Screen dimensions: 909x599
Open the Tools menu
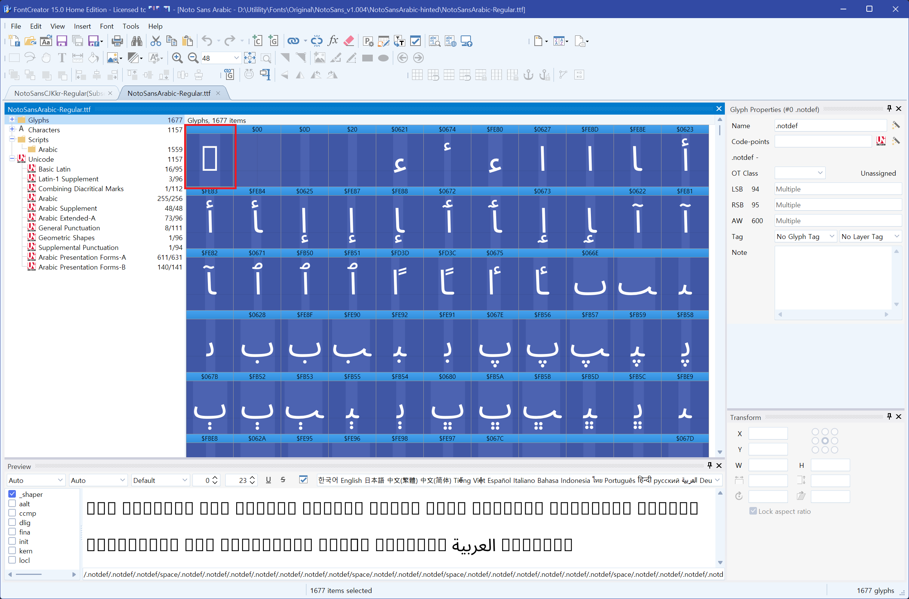pos(131,26)
